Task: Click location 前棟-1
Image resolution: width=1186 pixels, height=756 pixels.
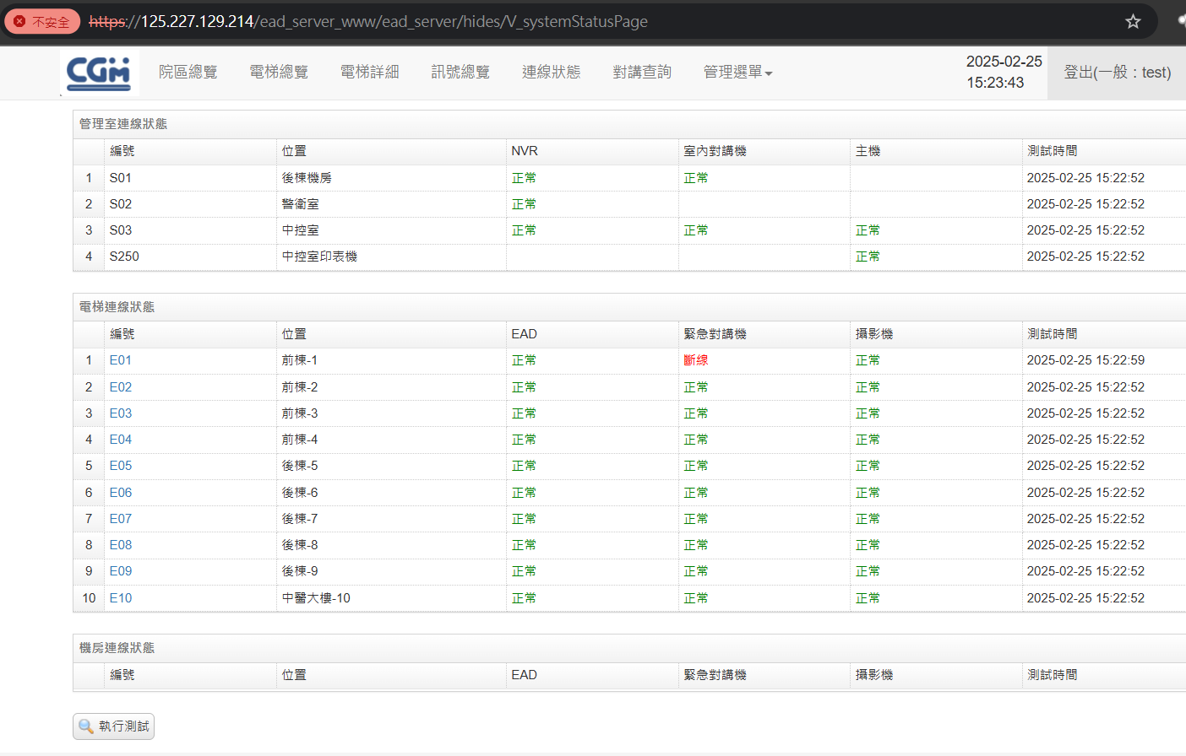Action: click(300, 360)
